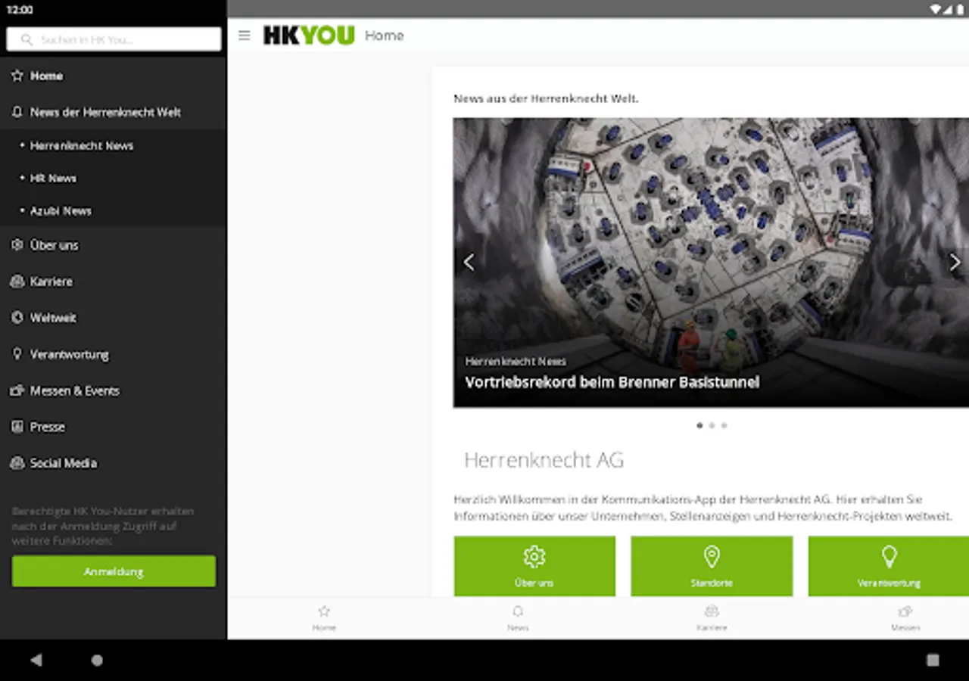Open HR News submenu item
Viewport: 969px width, 681px height.
(x=114, y=178)
